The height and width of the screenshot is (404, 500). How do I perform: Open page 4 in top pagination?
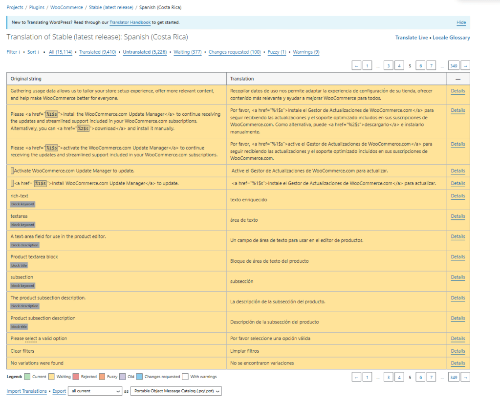(399, 65)
